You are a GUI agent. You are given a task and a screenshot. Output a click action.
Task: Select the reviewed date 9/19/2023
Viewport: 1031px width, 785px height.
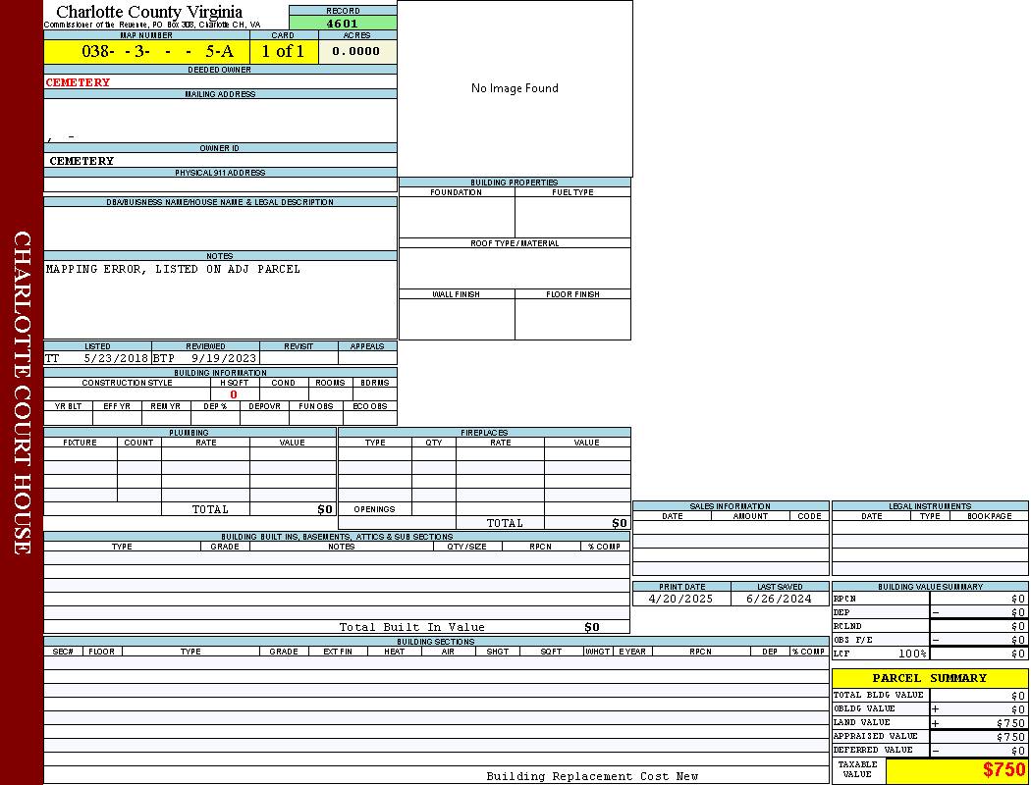coord(223,359)
